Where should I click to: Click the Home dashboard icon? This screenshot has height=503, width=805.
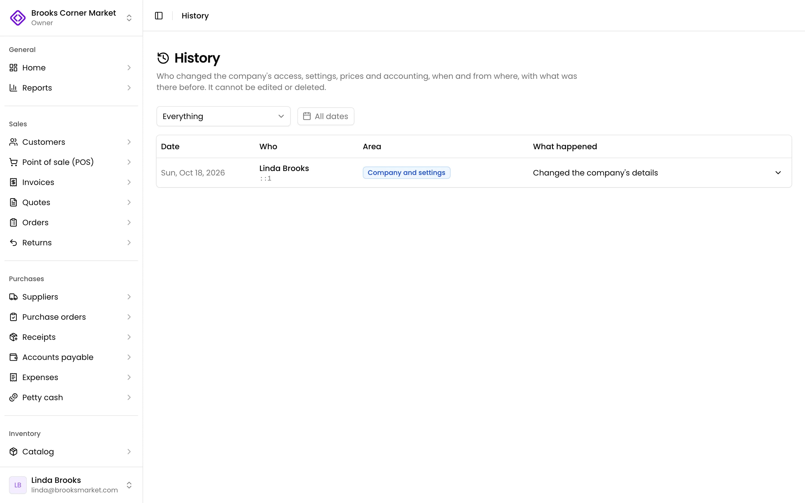pyautogui.click(x=13, y=68)
